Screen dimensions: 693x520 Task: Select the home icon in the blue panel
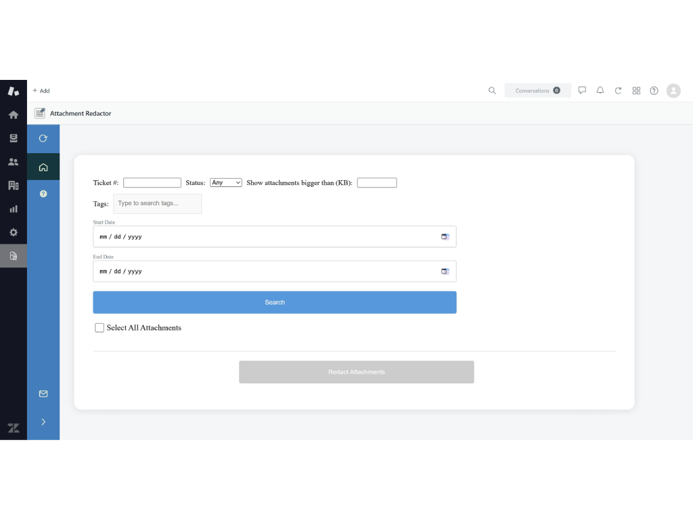tap(43, 167)
